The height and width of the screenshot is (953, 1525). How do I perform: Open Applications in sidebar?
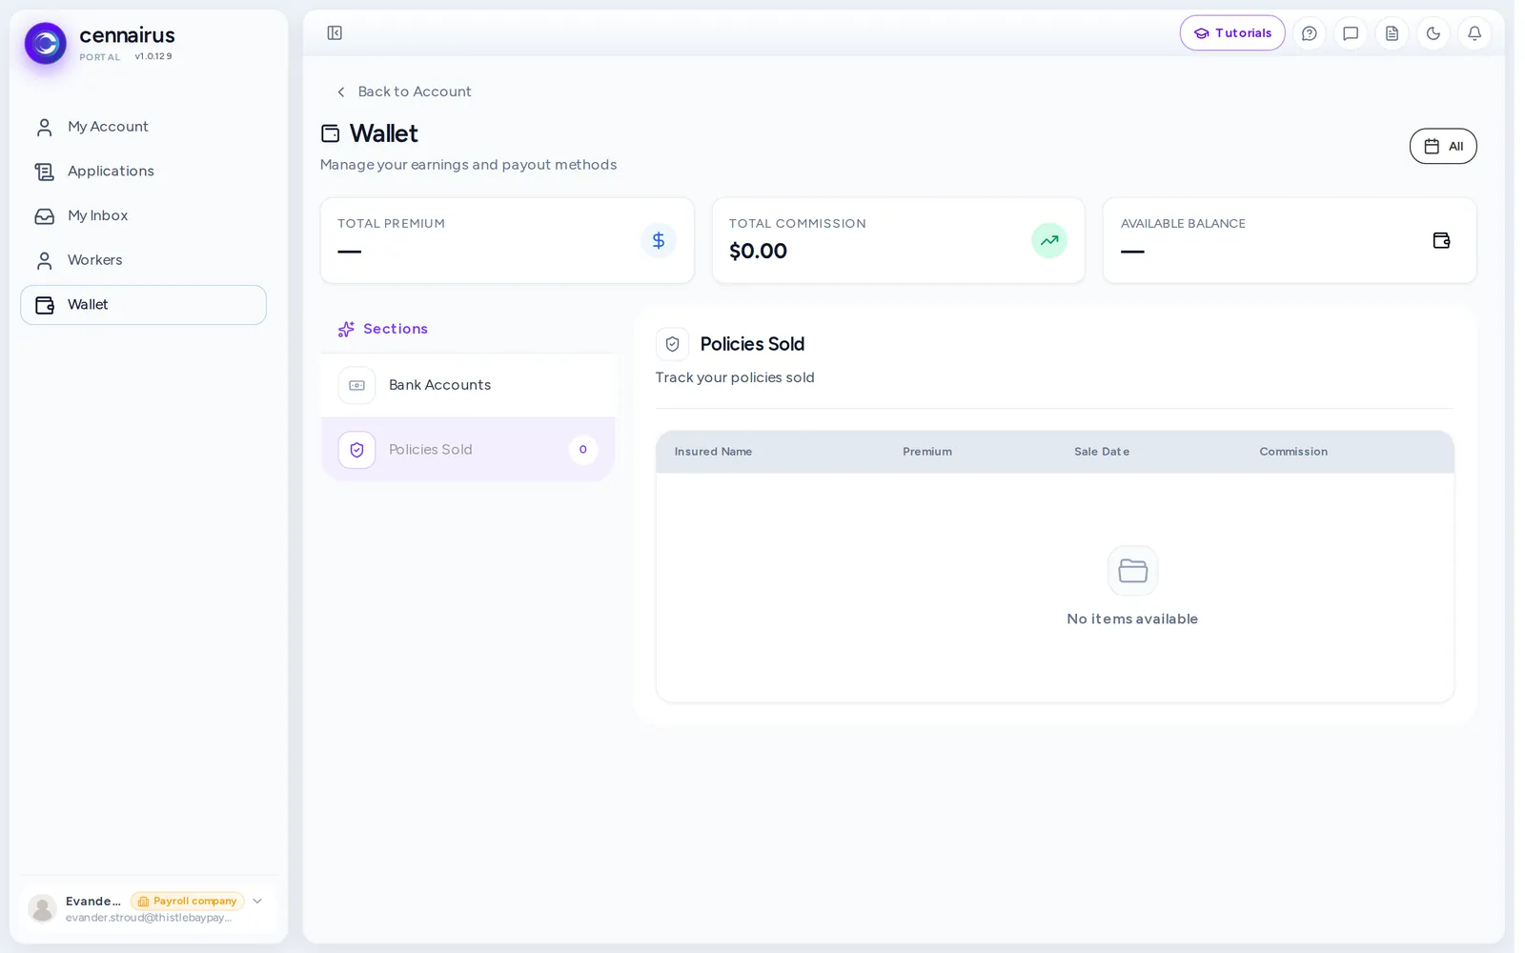(x=143, y=172)
